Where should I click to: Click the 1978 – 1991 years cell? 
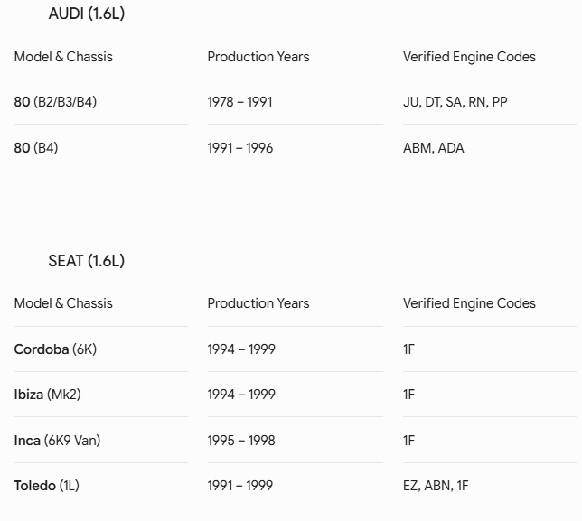pos(239,102)
